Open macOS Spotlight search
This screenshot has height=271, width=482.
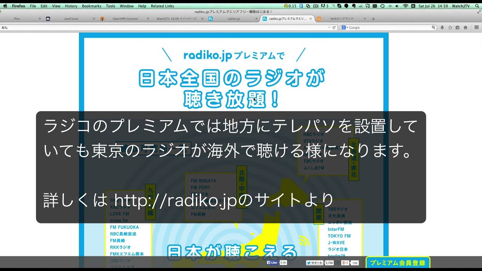pyautogui.click(x=476, y=6)
